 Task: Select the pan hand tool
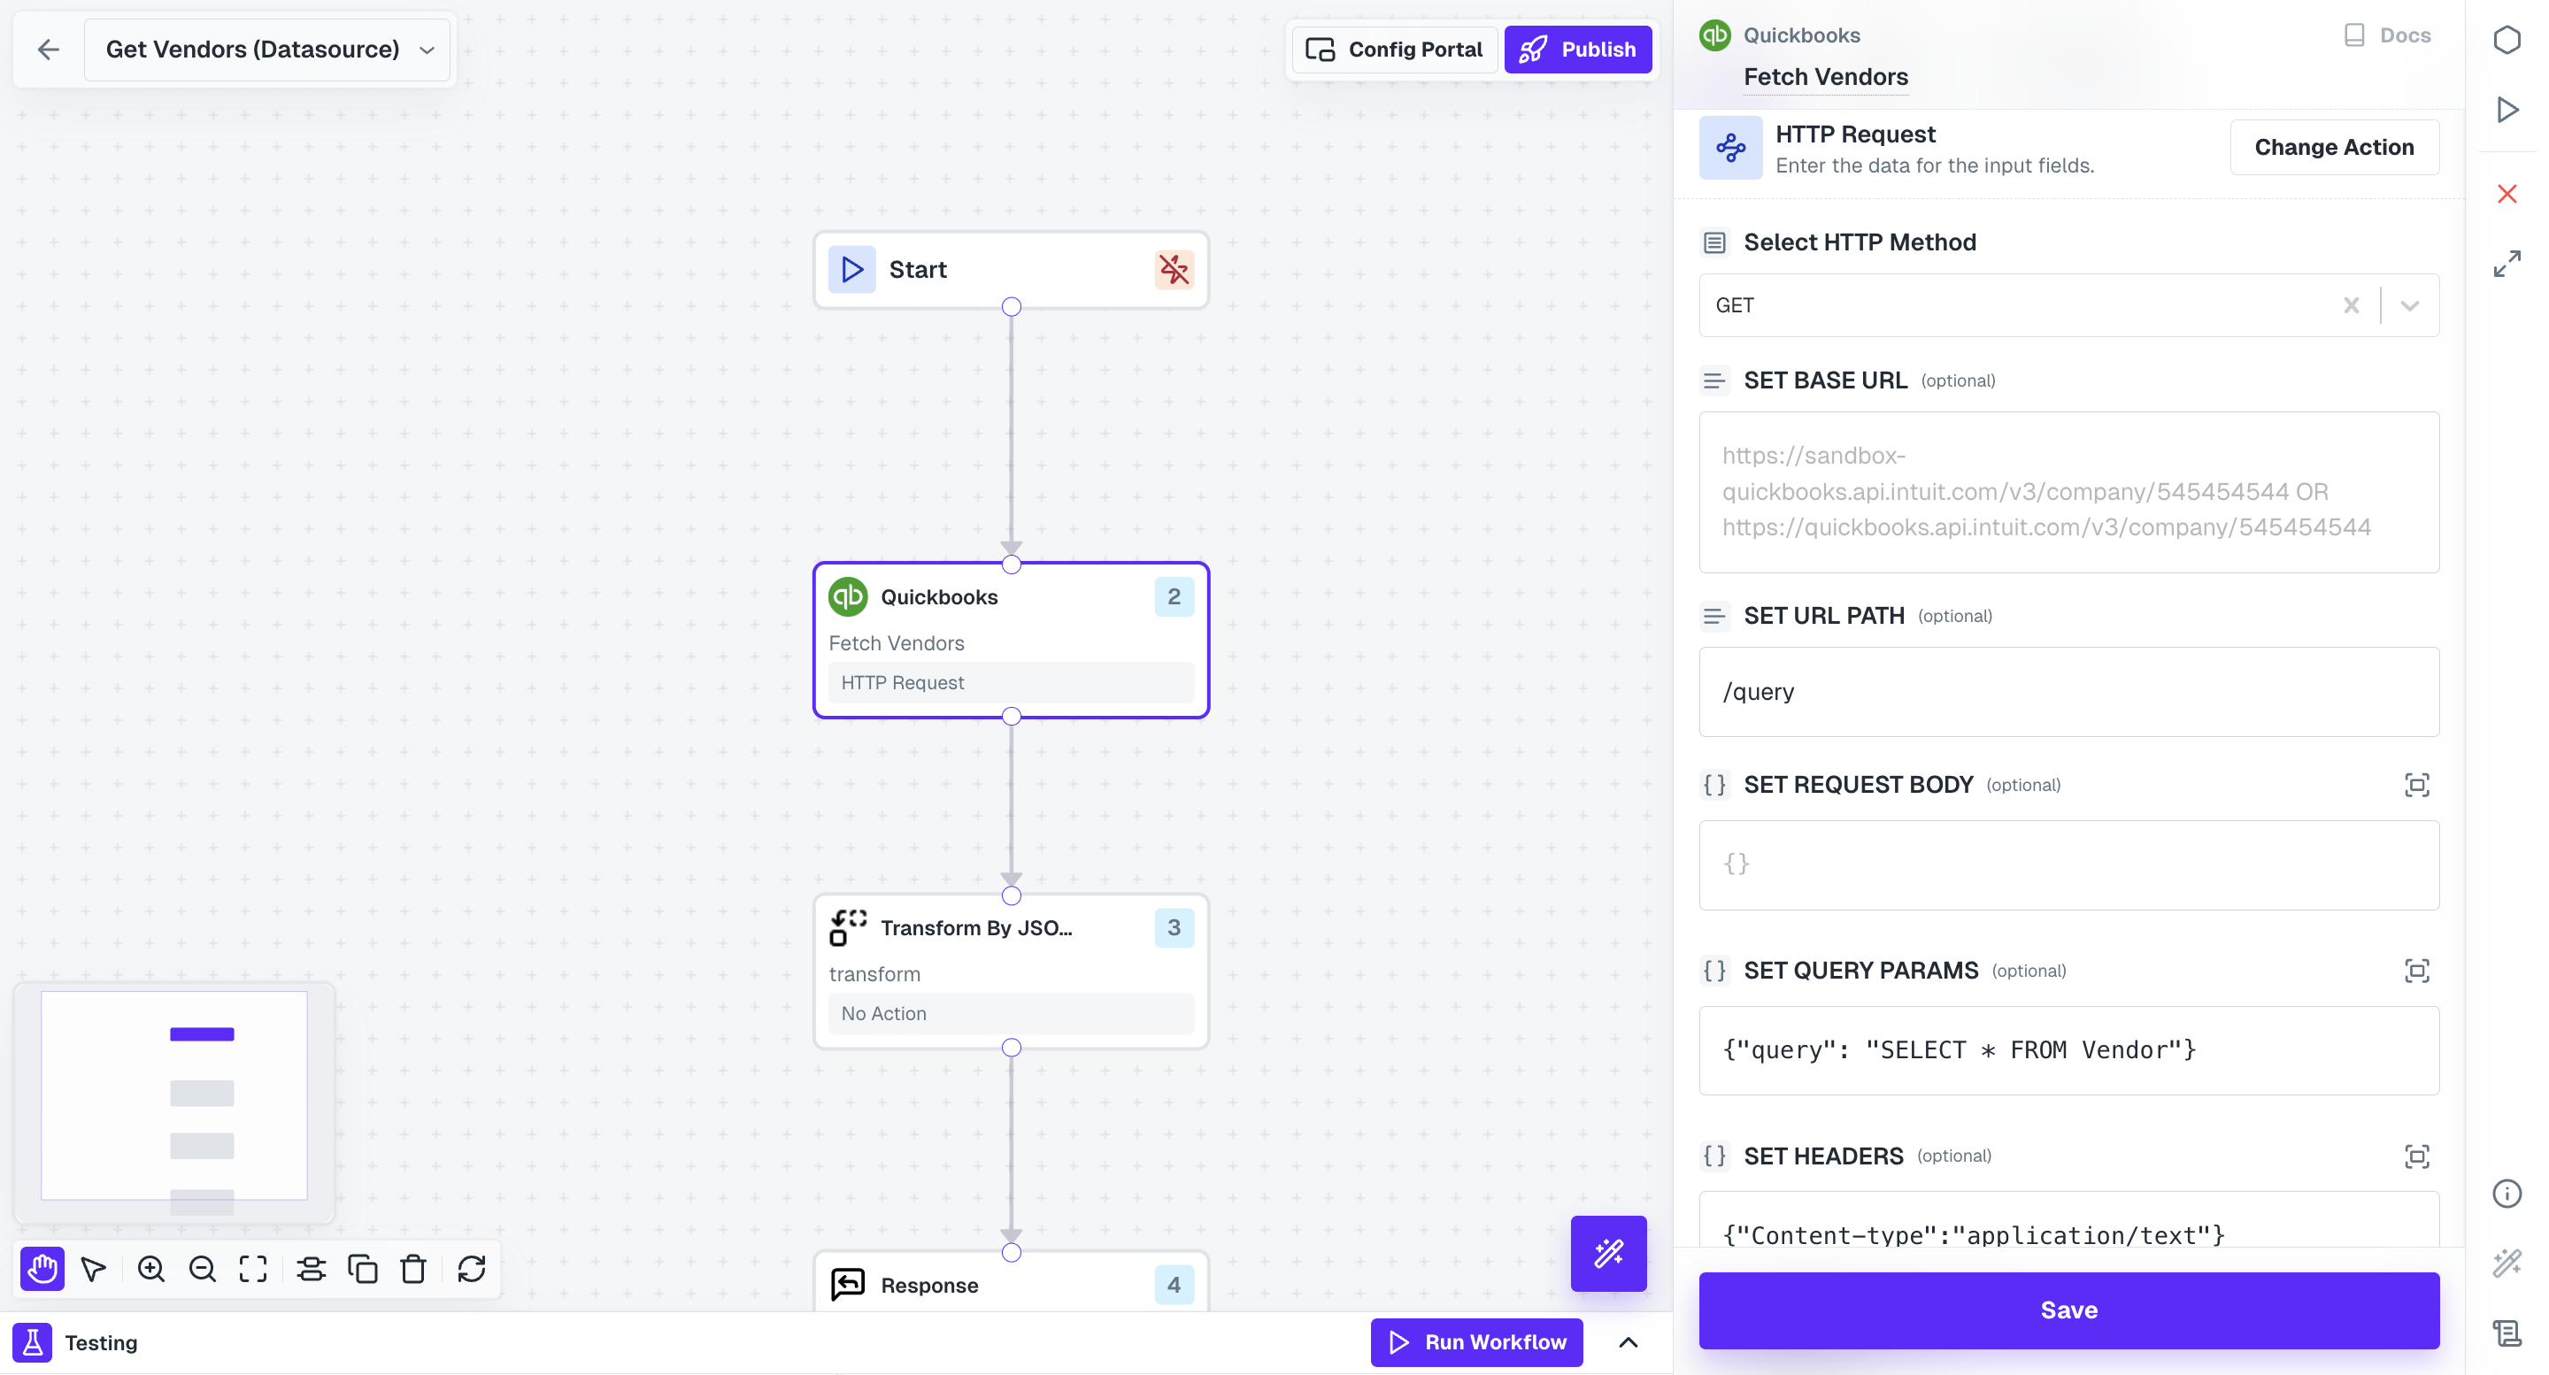click(x=42, y=1269)
